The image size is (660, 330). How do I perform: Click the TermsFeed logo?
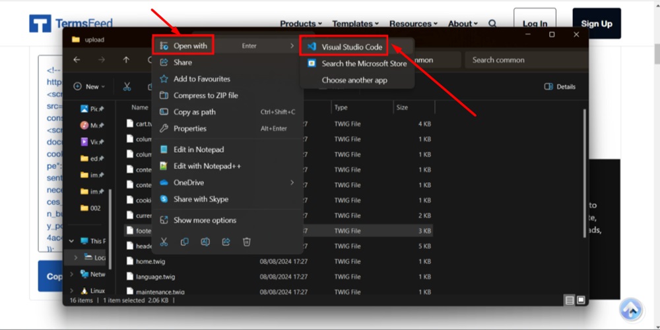(71, 23)
